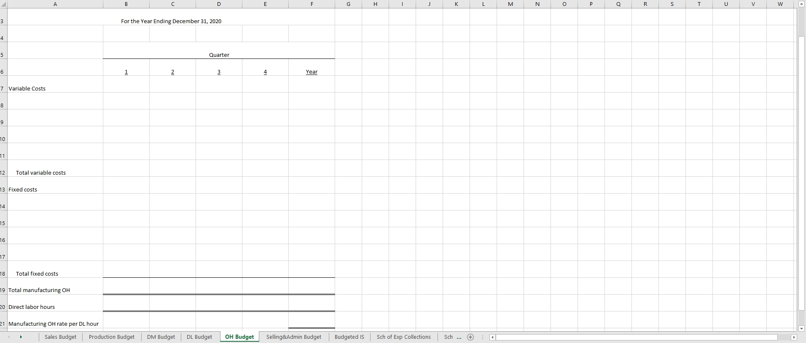Click the Select All corner triangle
This screenshot has height=343, width=806.
pyautogui.click(x=3, y=4)
